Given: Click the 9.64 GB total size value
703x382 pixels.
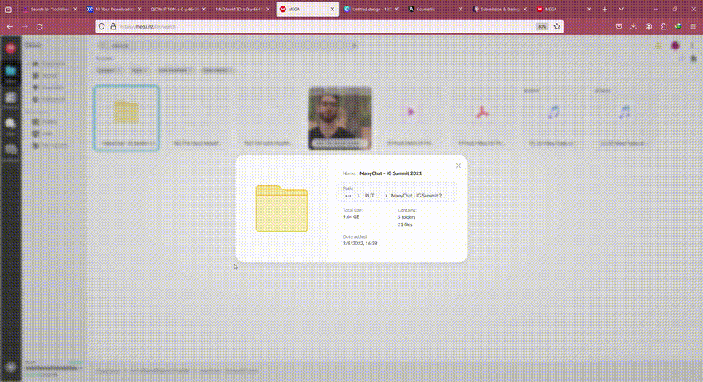Looking at the screenshot, I should pos(351,216).
